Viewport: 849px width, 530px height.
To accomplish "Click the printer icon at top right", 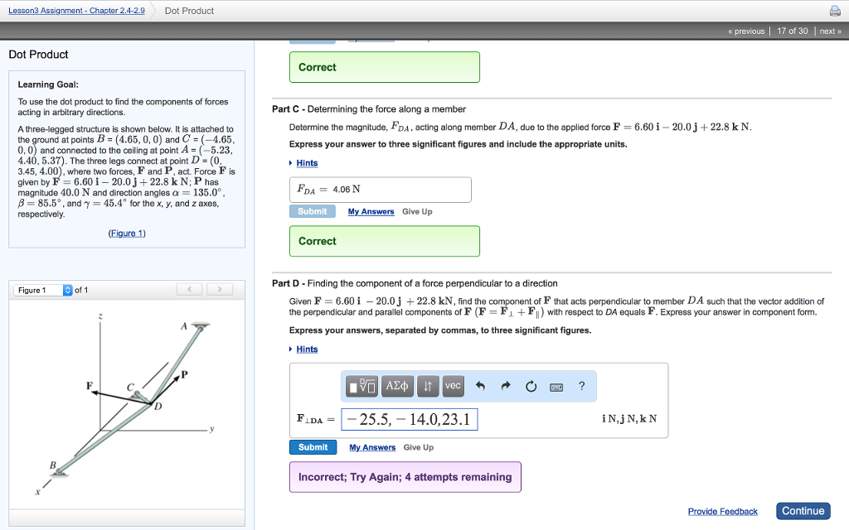I will (x=837, y=11).
